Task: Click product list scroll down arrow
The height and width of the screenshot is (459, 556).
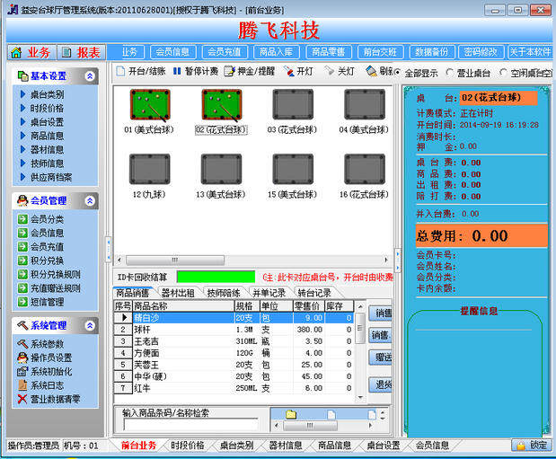Action: [360, 398]
